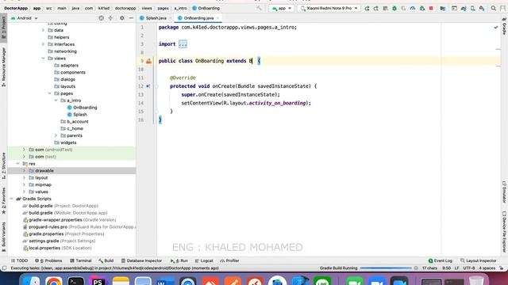Select the OnBoarding class in tree

tap(82, 108)
